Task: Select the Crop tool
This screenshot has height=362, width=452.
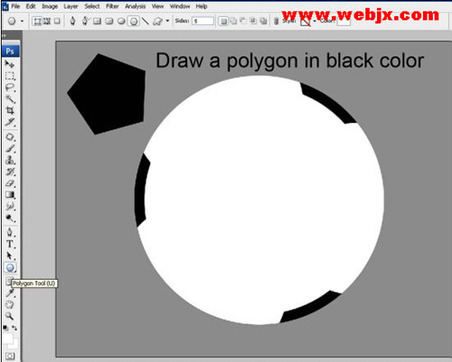Action: [10, 110]
